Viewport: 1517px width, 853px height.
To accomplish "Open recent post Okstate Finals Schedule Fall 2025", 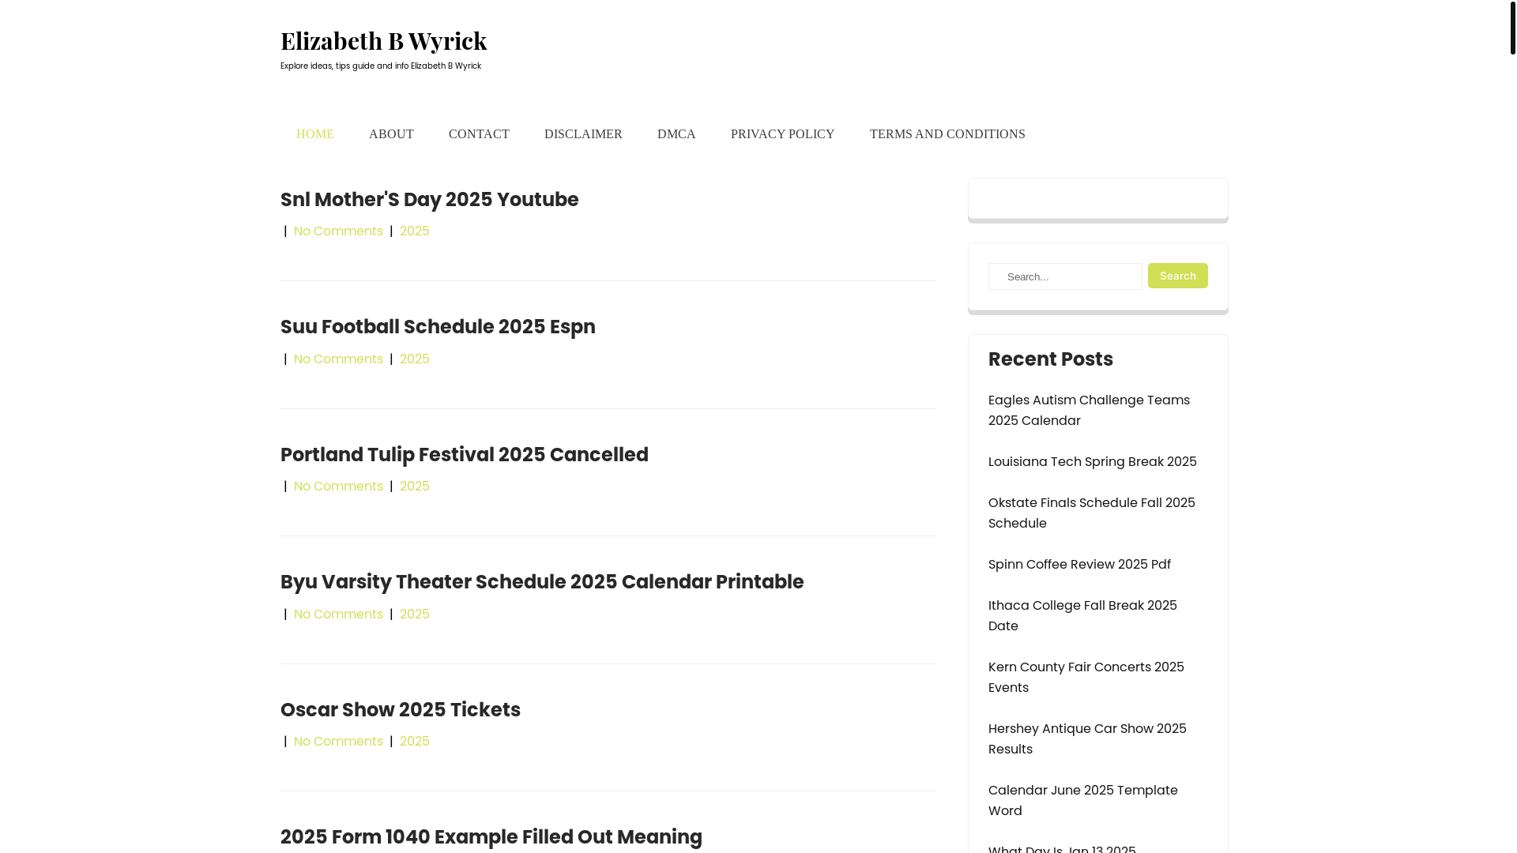I will coord(1092,513).
